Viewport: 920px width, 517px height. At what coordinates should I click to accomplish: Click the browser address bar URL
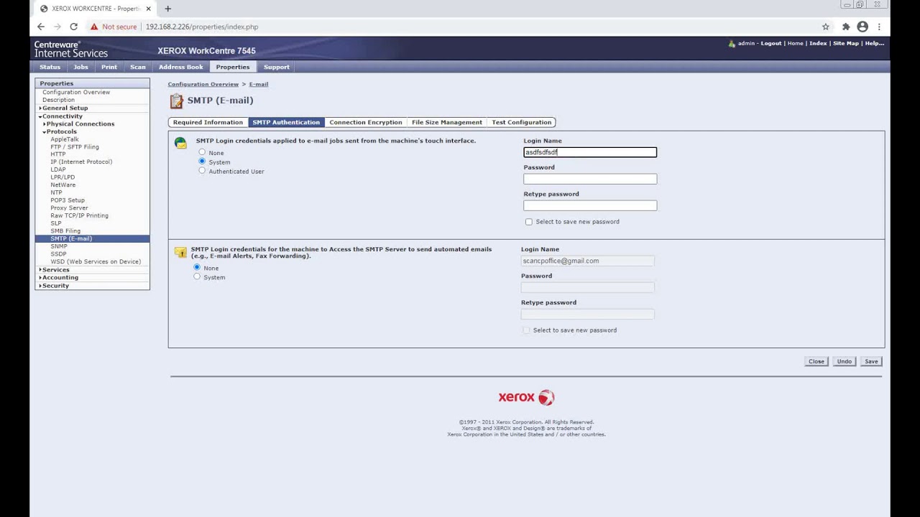coord(202,27)
